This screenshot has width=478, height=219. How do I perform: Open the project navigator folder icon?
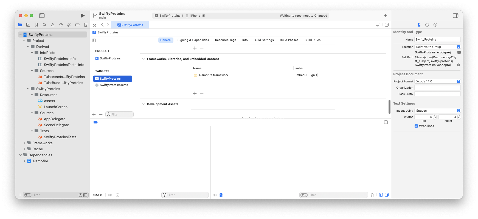point(20,25)
